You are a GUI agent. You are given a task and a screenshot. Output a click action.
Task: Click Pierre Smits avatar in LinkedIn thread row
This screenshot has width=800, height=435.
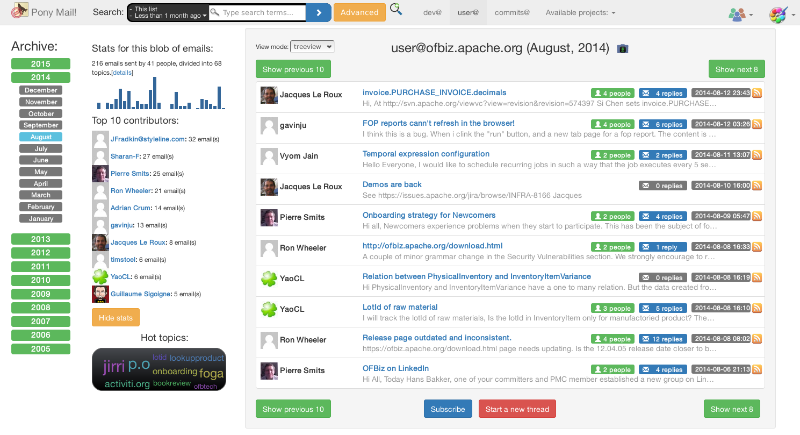coord(269,371)
